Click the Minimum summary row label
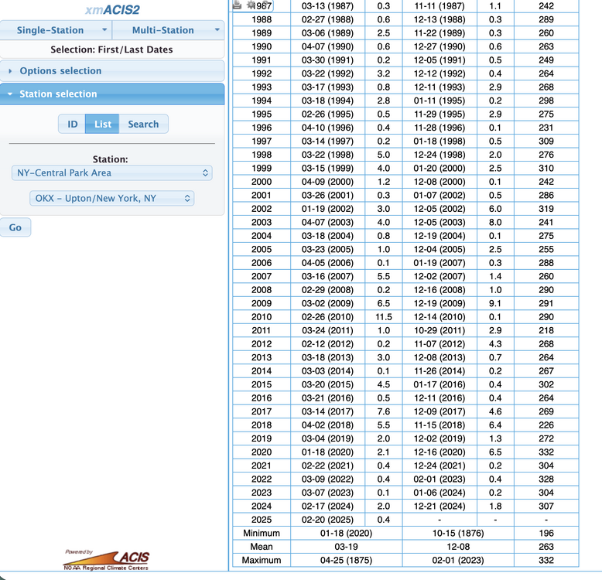602x580 pixels. coord(262,533)
